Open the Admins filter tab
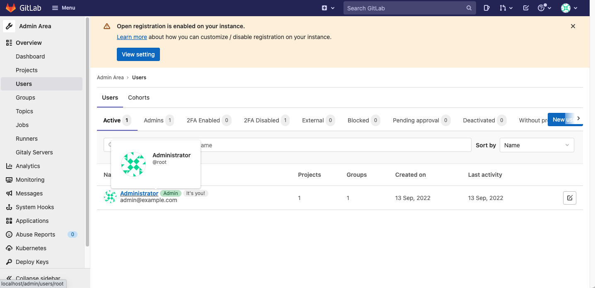The width and height of the screenshot is (595, 288). 153,120
